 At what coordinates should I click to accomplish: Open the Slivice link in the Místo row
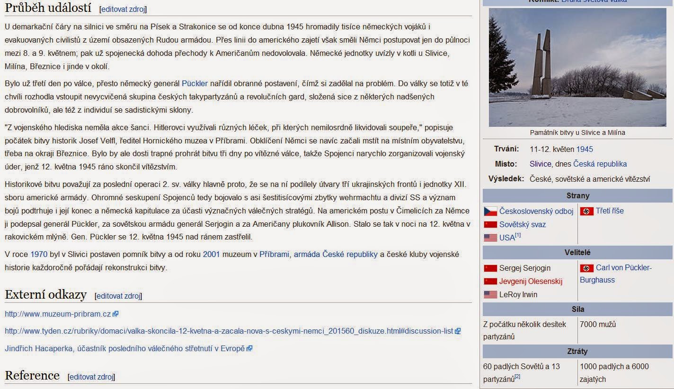click(540, 164)
